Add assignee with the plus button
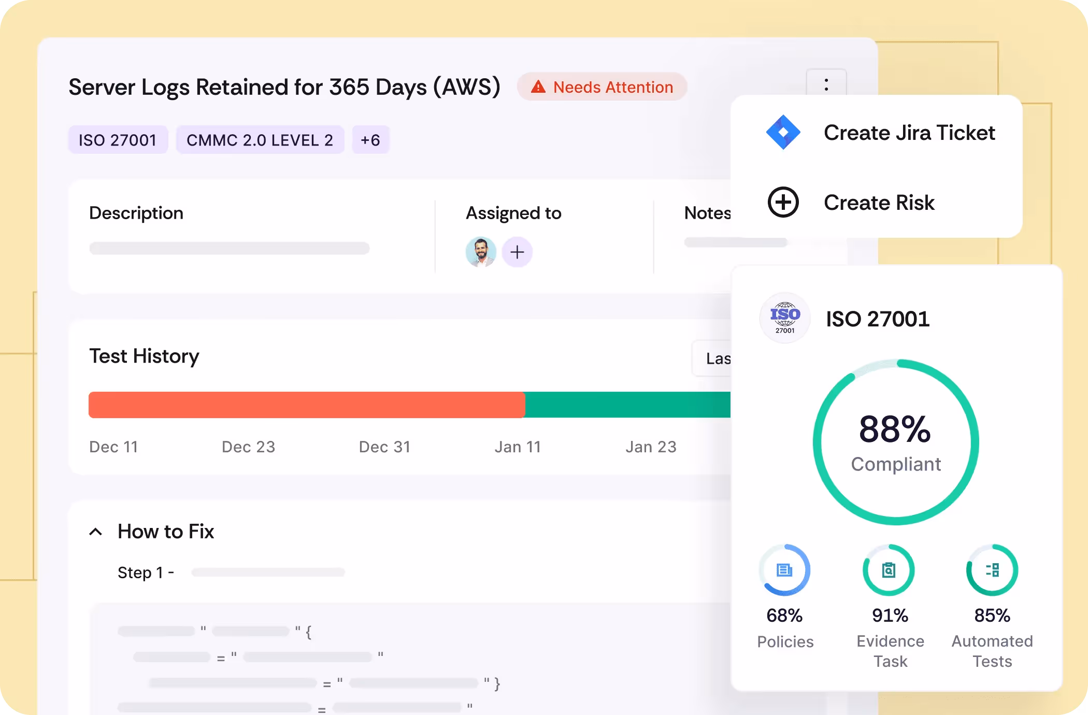This screenshot has width=1088, height=715. (517, 252)
